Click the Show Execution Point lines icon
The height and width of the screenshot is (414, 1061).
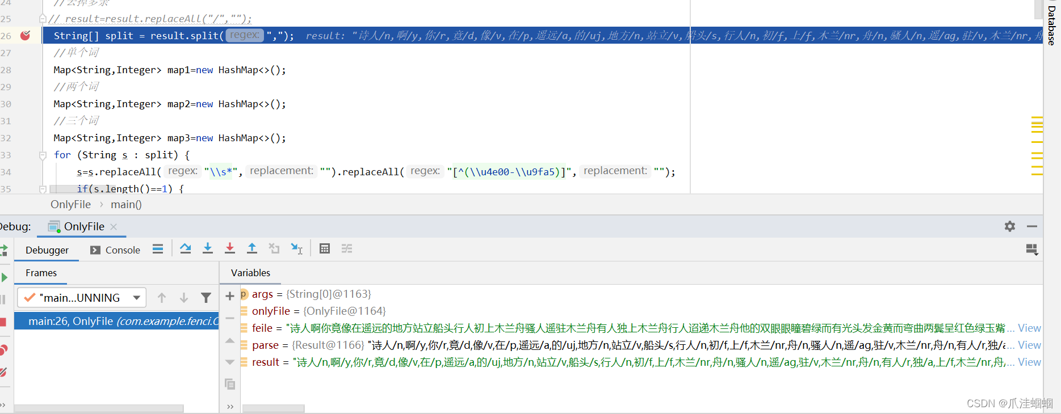158,249
